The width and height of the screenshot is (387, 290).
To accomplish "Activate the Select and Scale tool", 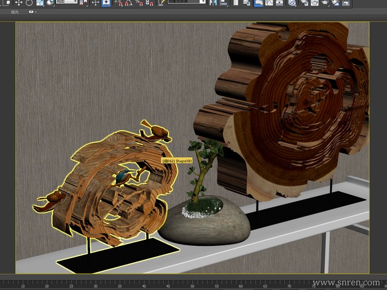I will click(40, 2).
